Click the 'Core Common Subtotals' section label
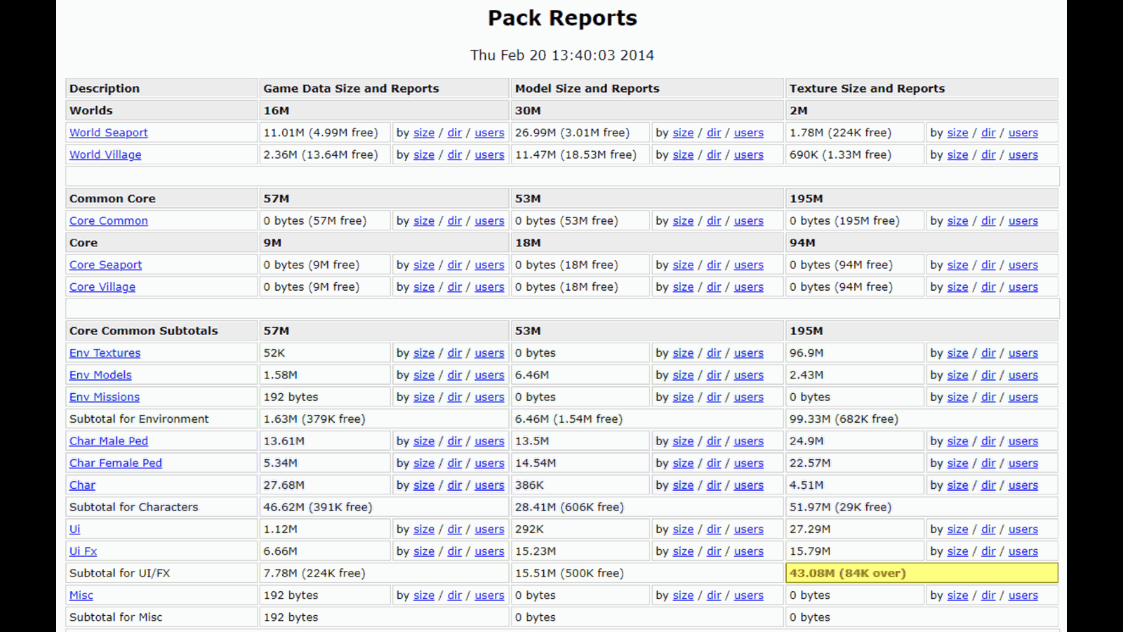Image resolution: width=1123 pixels, height=632 pixels. pos(144,331)
